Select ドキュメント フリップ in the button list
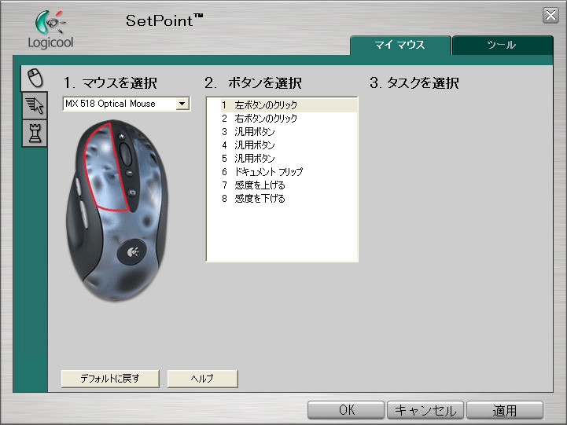This screenshot has width=567, height=425. [268, 171]
